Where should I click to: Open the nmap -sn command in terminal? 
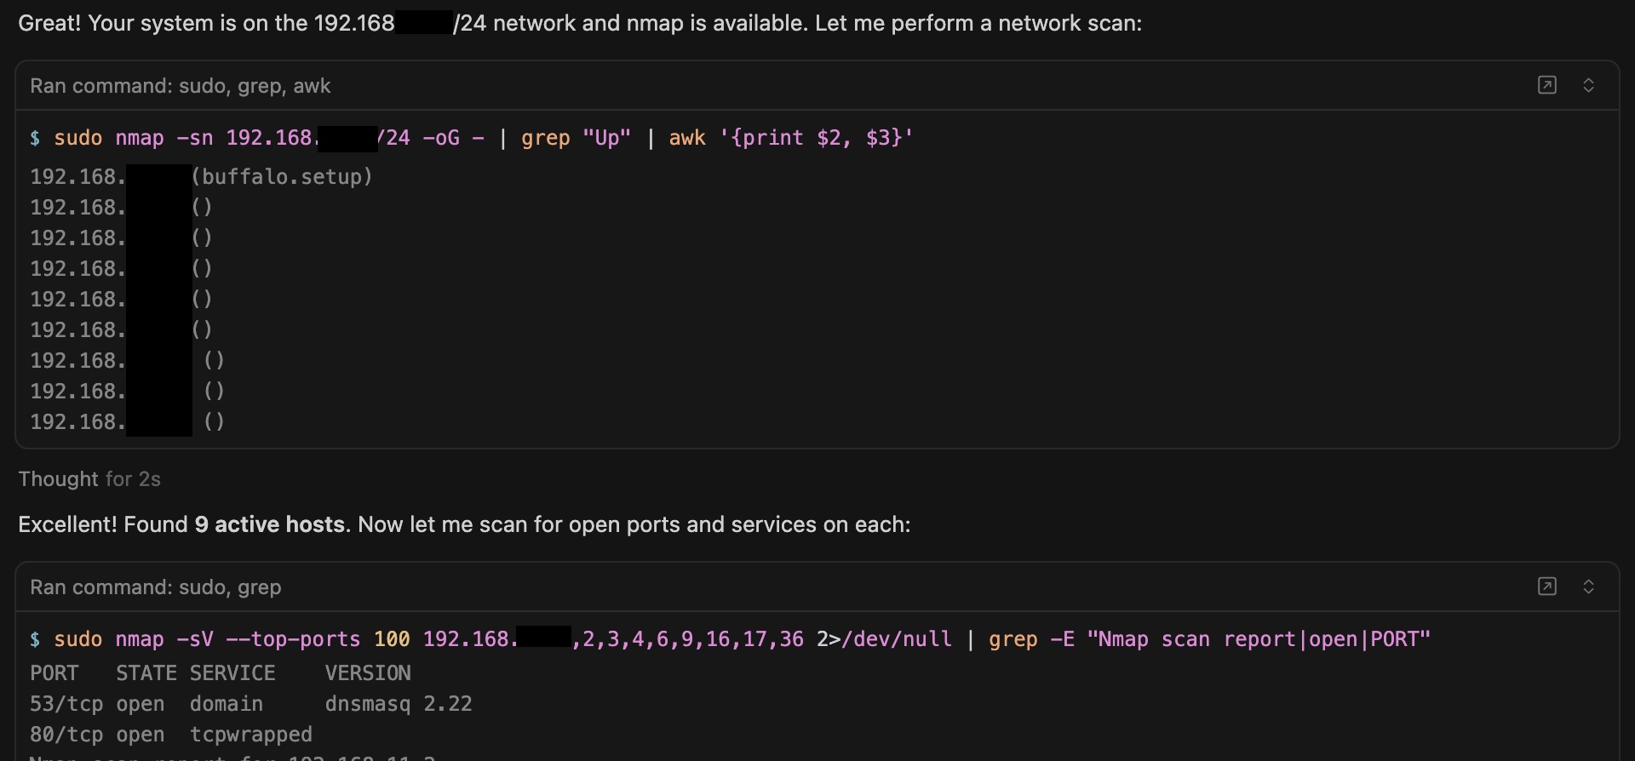click(x=1546, y=85)
